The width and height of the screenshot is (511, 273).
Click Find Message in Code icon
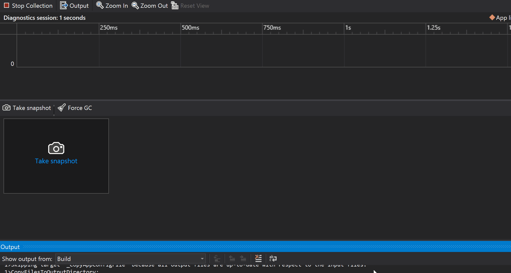pos(217,258)
